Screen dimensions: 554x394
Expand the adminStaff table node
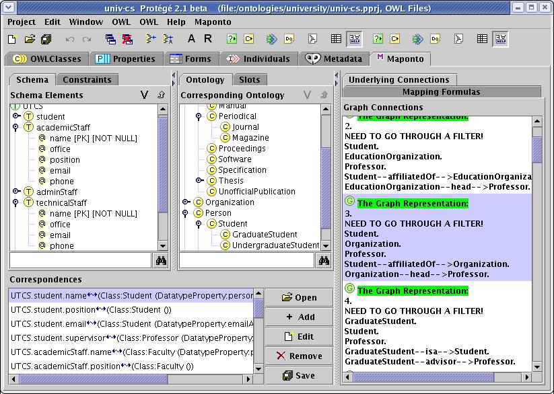[x=16, y=192]
